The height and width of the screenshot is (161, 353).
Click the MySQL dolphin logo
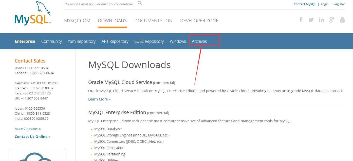(33, 13)
